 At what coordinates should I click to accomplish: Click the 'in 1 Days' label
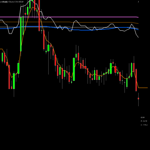144,125
